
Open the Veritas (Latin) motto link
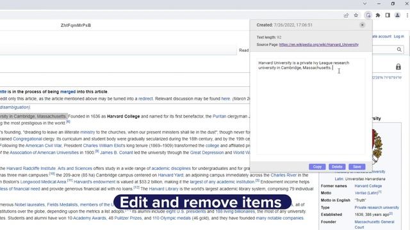(366, 193)
